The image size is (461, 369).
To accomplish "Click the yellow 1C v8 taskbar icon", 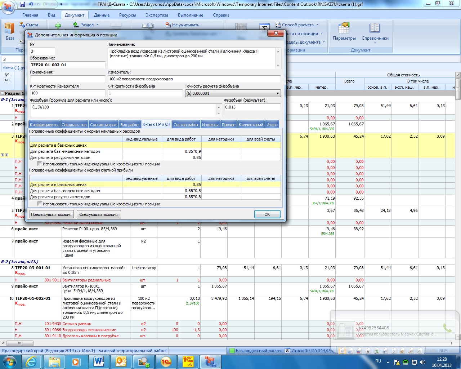I will tap(188, 361).
